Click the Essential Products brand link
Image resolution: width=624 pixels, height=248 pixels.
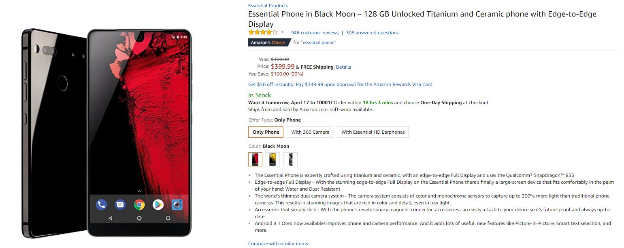pyautogui.click(x=268, y=6)
